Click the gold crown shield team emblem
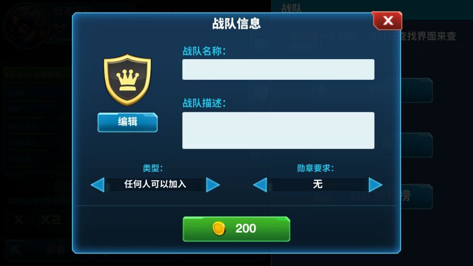 pos(127,80)
